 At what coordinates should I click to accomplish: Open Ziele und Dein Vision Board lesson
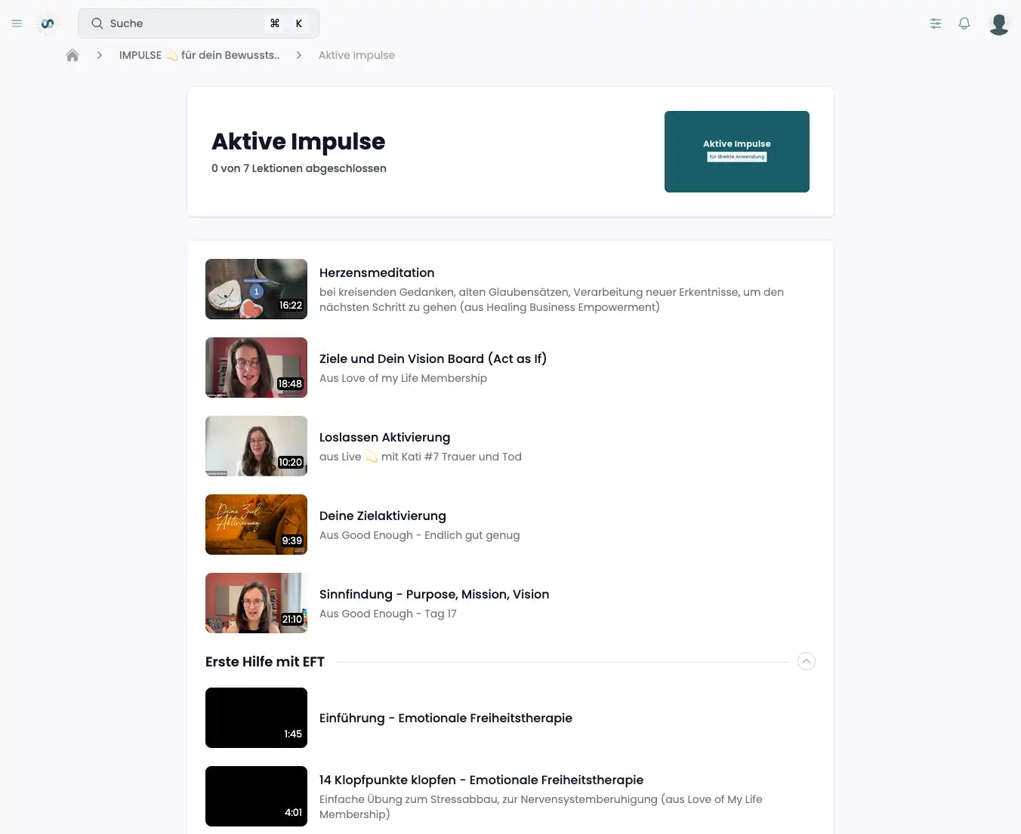(432, 359)
